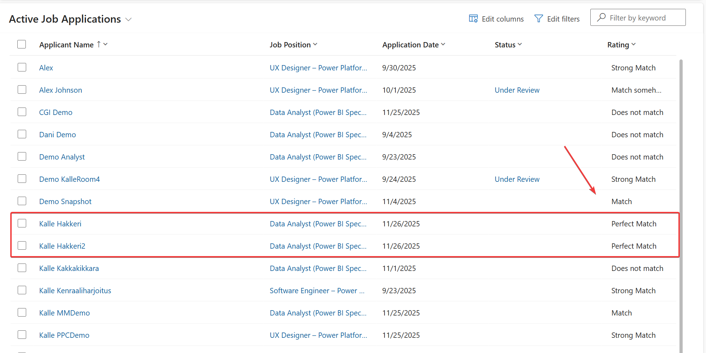
Task: Toggle the select-all checkbox in header
Action: pos(22,44)
